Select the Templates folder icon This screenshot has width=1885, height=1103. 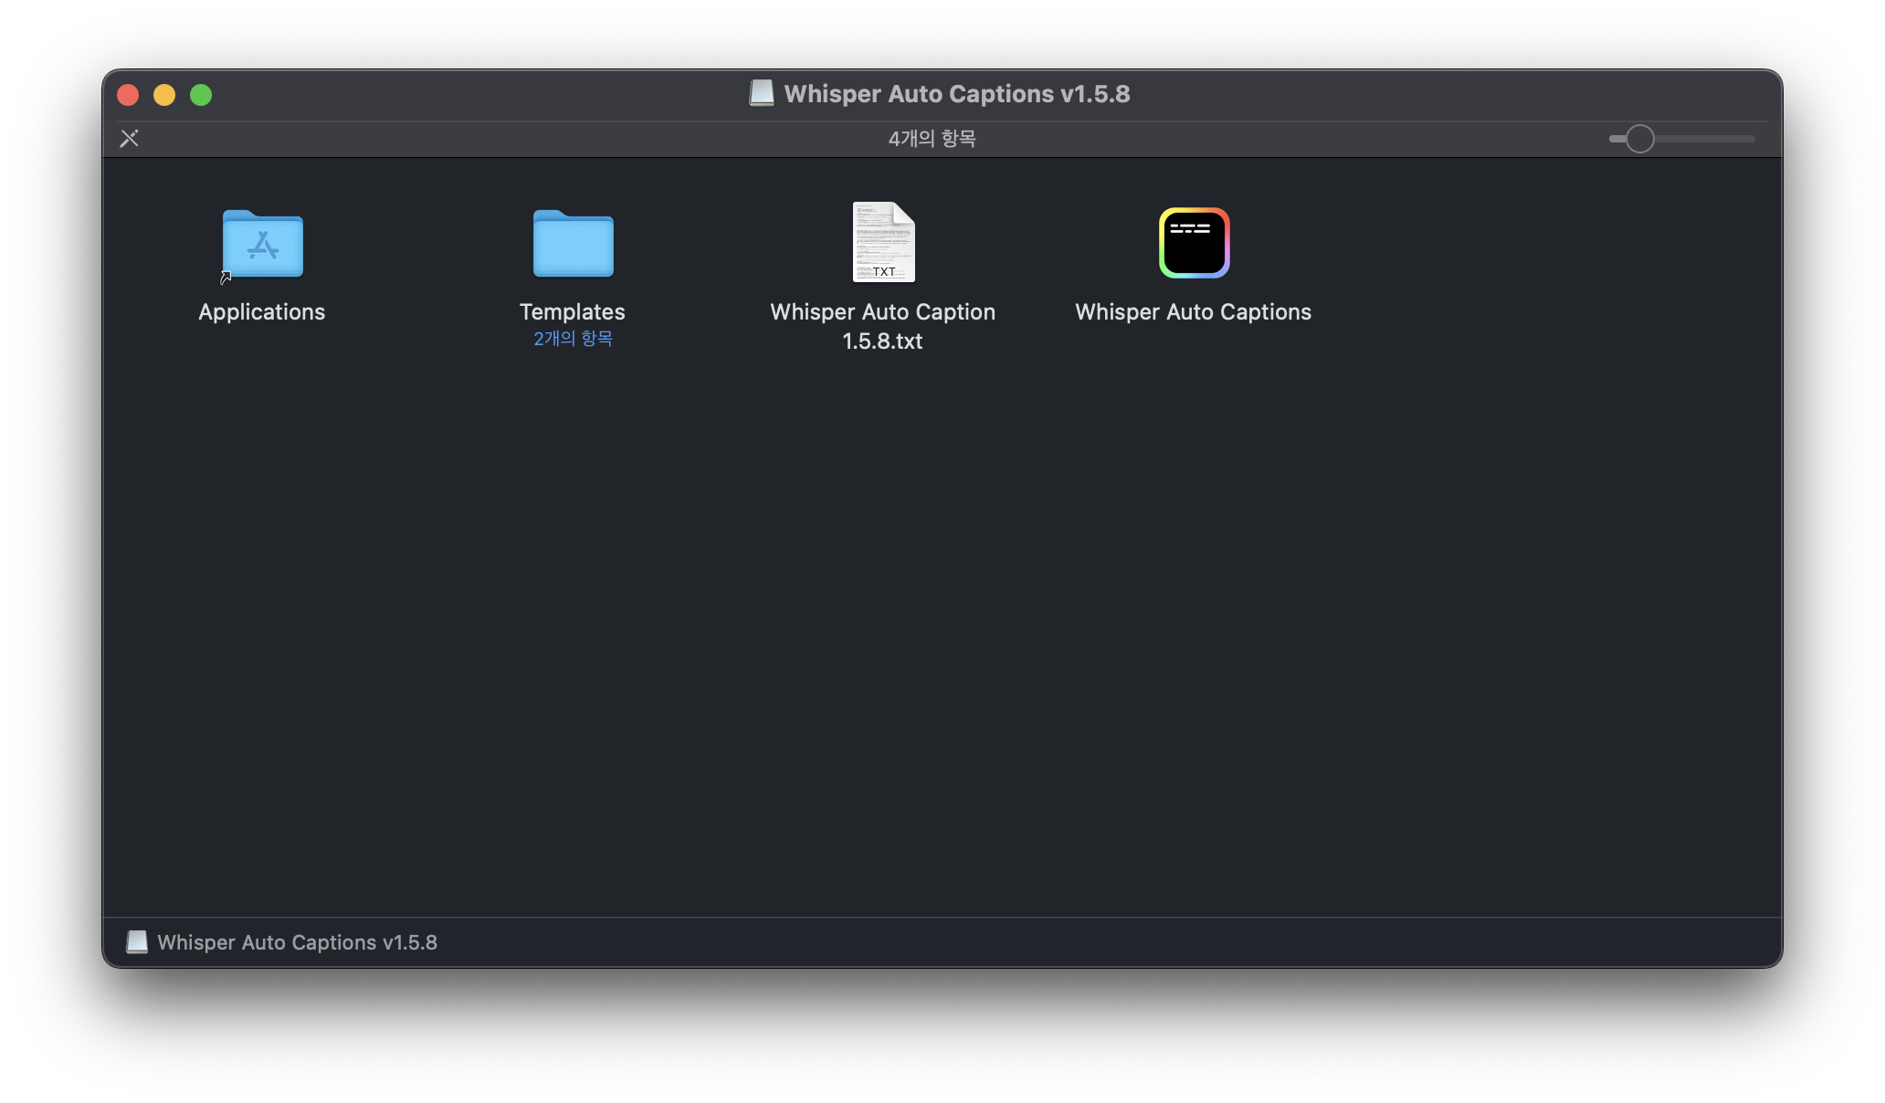(x=573, y=243)
